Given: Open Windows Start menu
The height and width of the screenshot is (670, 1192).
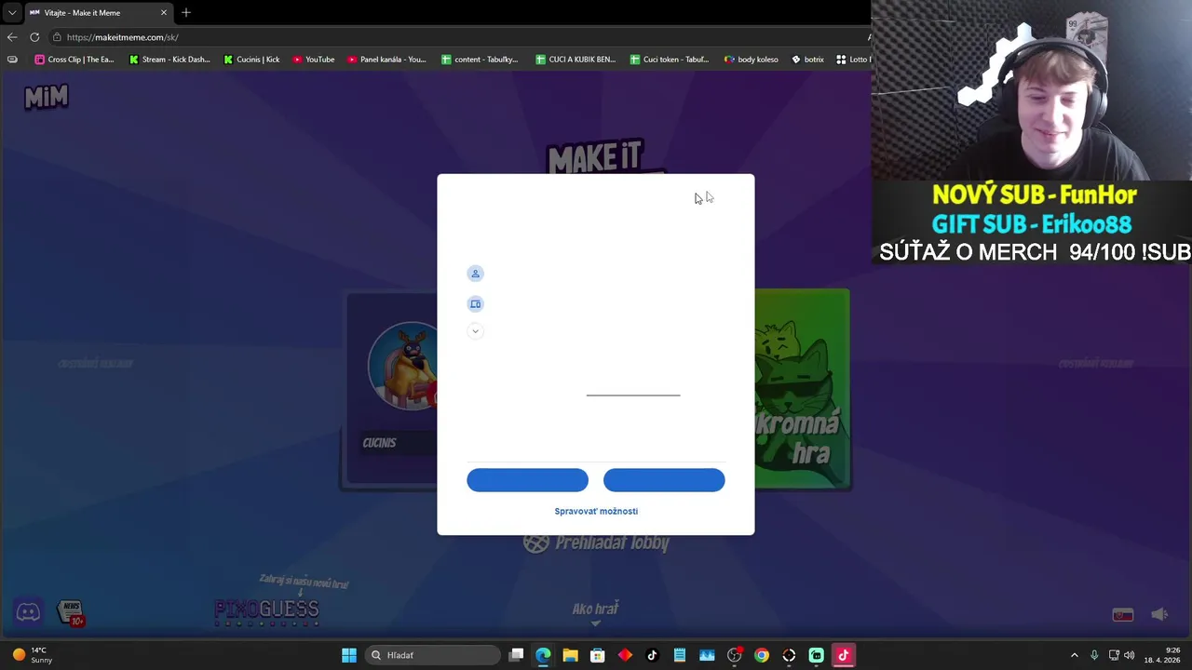Looking at the screenshot, I should coord(349,655).
